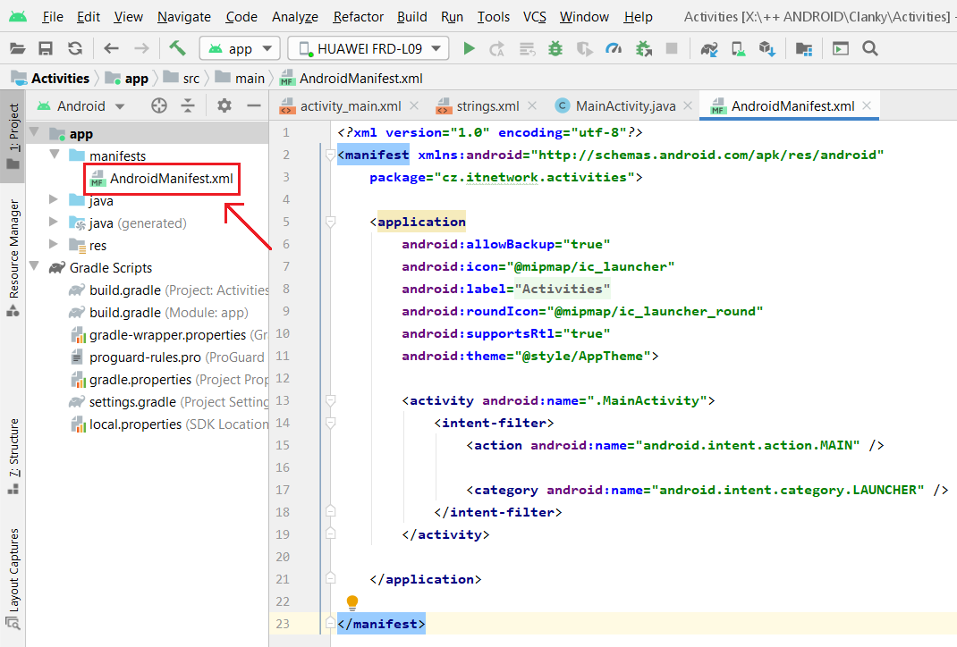Run the app on the device

pyautogui.click(x=469, y=48)
